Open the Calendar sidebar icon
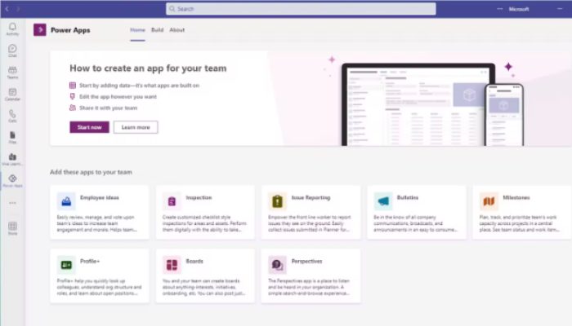This screenshot has width=572, height=326. [x=12, y=95]
